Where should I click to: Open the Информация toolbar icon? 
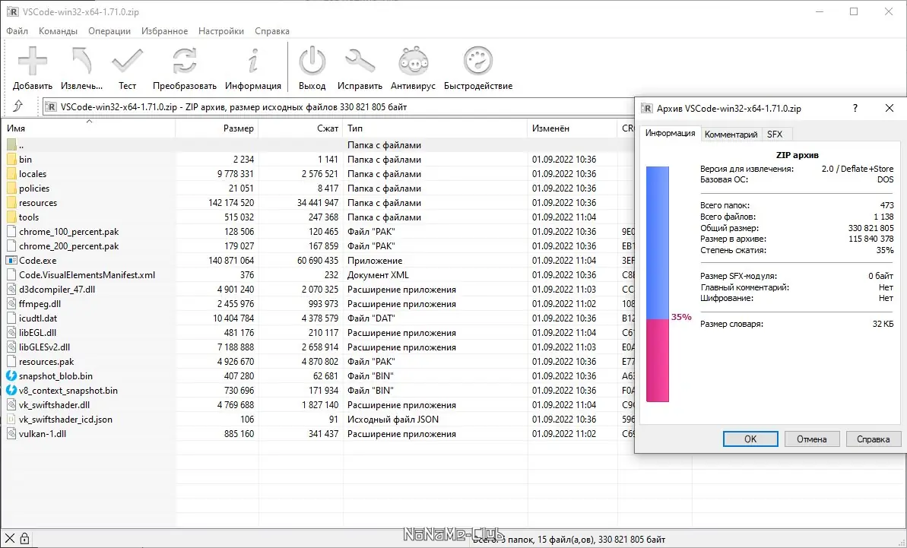(252, 61)
